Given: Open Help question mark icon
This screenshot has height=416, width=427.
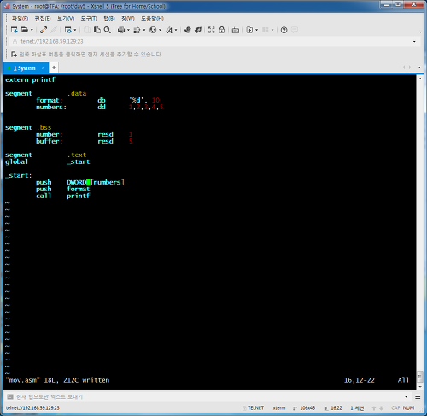Looking at the screenshot, I should click(x=284, y=30).
